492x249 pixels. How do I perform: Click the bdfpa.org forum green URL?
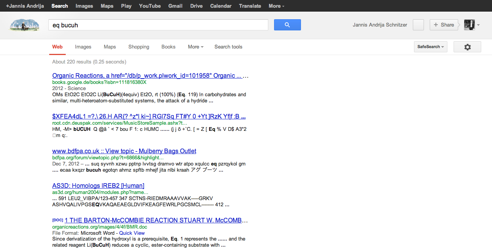[108, 157]
